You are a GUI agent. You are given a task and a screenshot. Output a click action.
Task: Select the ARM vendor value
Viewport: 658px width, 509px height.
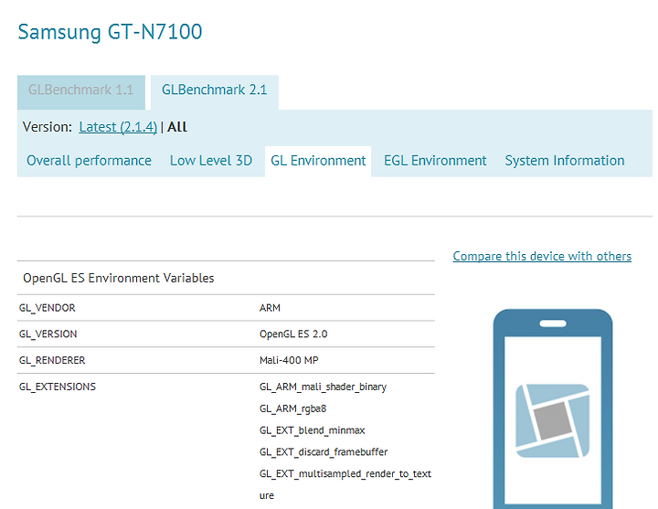[x=270, y=308]
